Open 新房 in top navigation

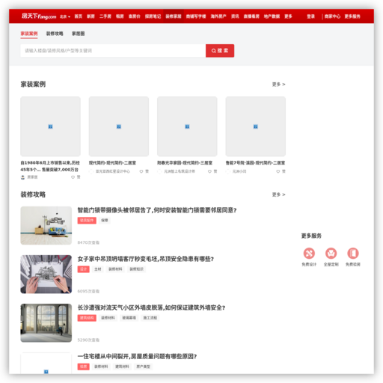91,16
